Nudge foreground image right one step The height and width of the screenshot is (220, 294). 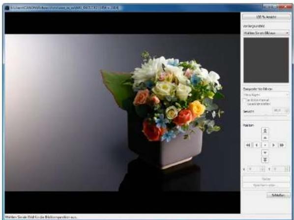273,145
